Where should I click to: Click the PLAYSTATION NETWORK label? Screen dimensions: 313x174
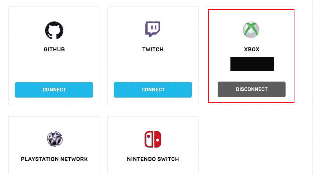tap(54, 159)
